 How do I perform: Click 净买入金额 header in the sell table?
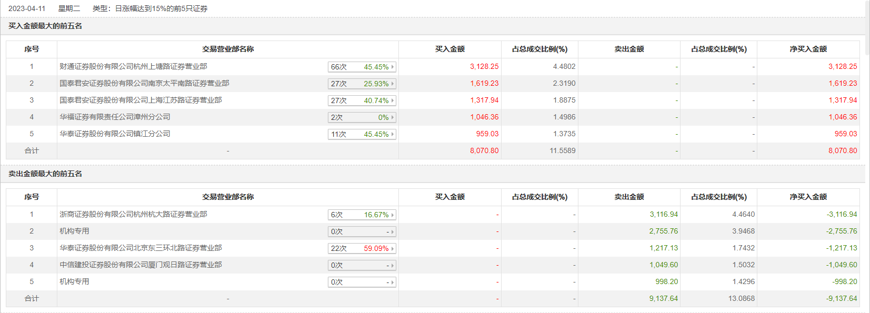tap(808, 197)
